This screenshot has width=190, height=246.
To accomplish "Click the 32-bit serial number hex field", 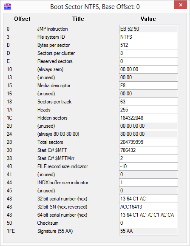I will pos(148,199).
